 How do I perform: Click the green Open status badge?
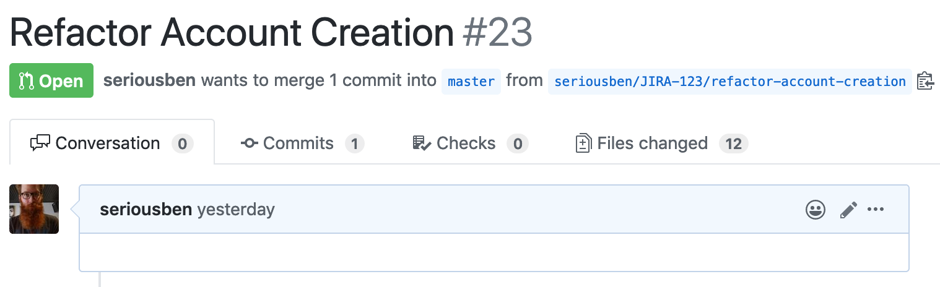51,80
